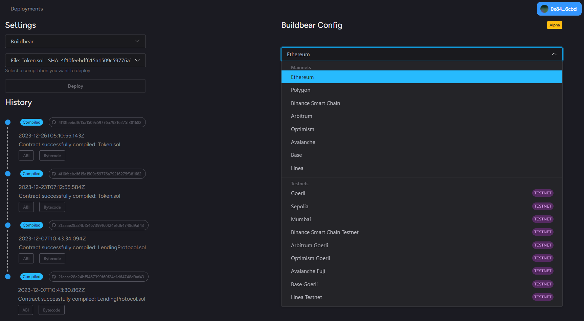
Task: Click the yellow Alpha badge
Action: [x=555, y=25]
